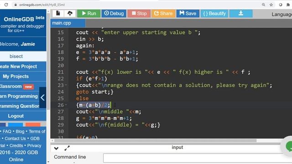
Task: Bookmark this page with the star
Action: click(271, 5)
